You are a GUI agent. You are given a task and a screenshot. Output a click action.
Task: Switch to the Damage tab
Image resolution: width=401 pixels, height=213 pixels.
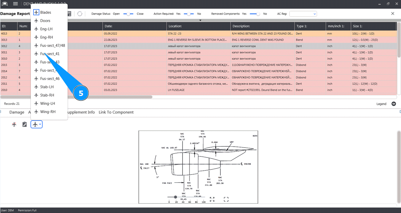point(17,112)
